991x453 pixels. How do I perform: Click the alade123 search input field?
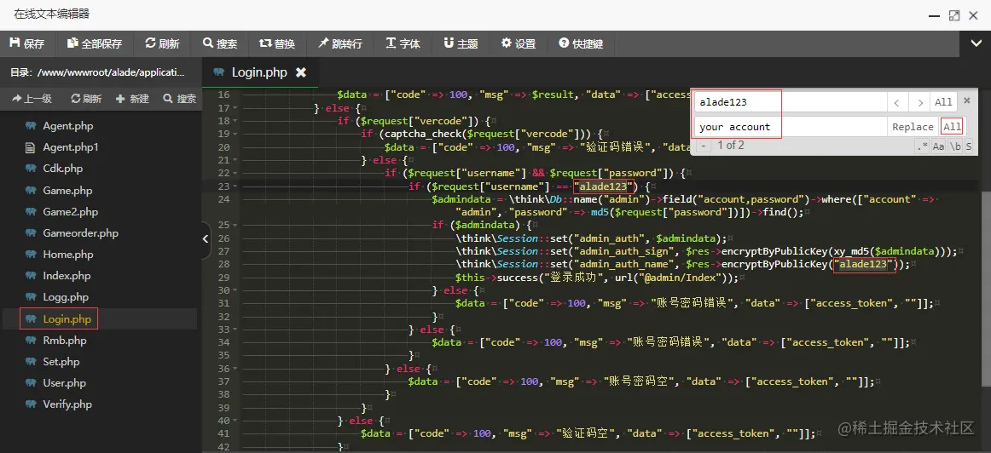click(x=790, y=101)
